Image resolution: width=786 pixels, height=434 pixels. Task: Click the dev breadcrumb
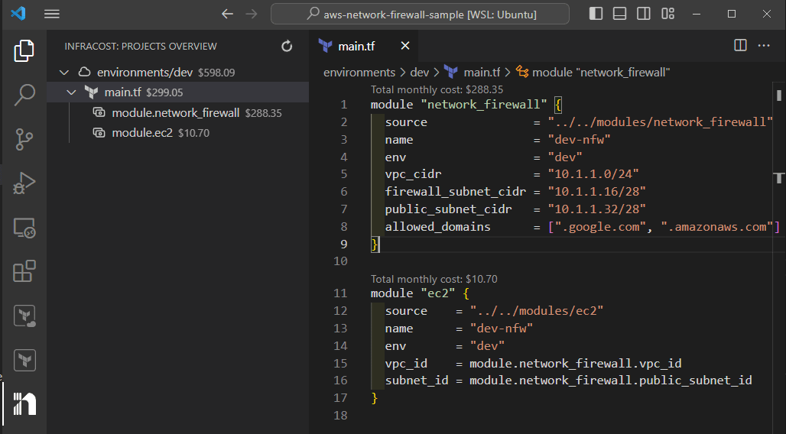(x=420, y=73)
